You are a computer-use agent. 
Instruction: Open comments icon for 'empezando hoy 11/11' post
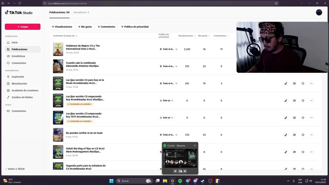303,118
